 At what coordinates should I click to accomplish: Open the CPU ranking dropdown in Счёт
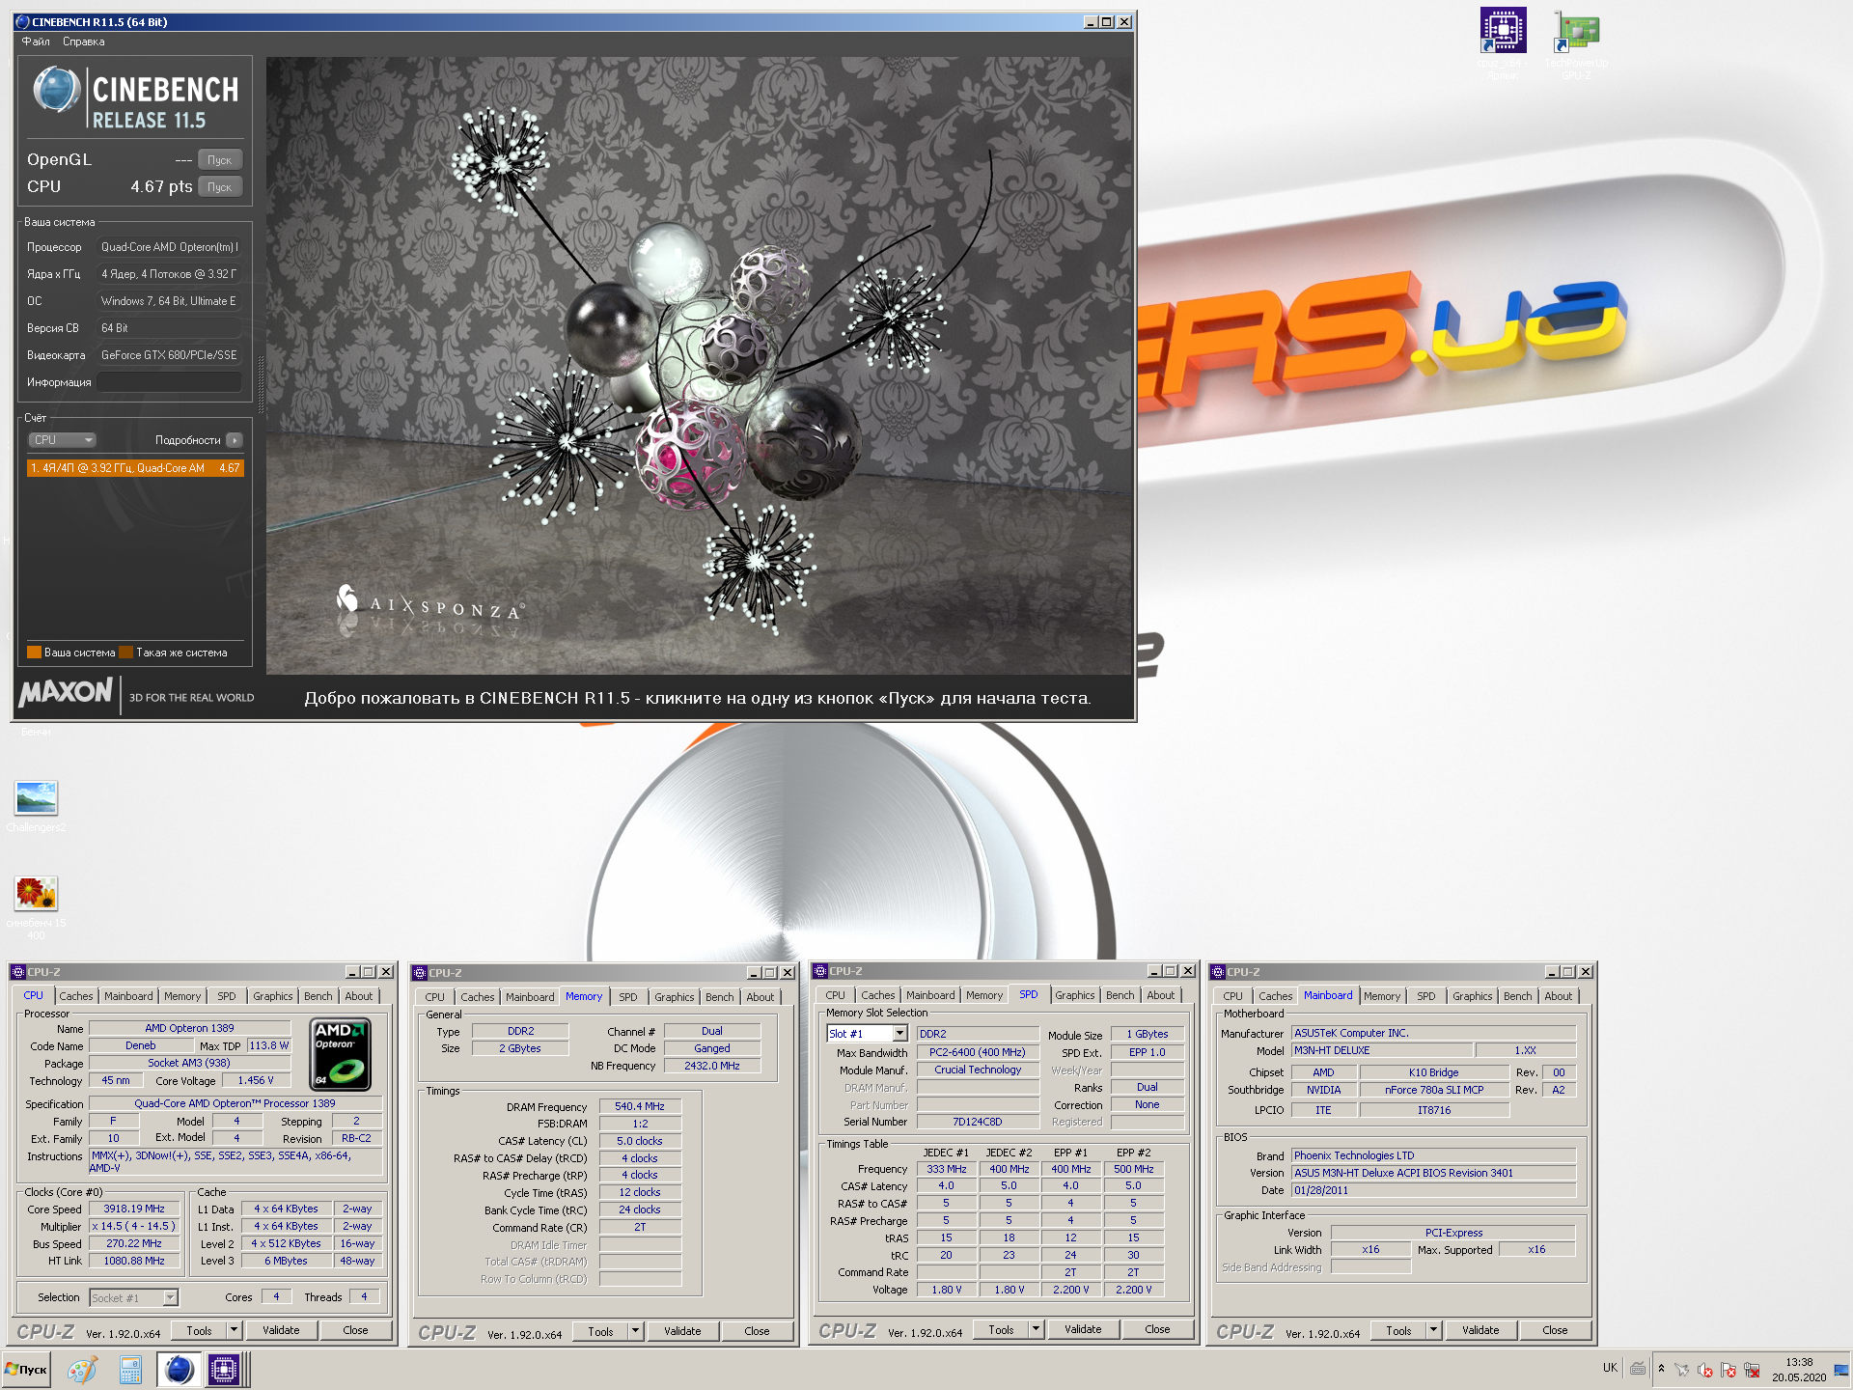[x=62, y=440]
